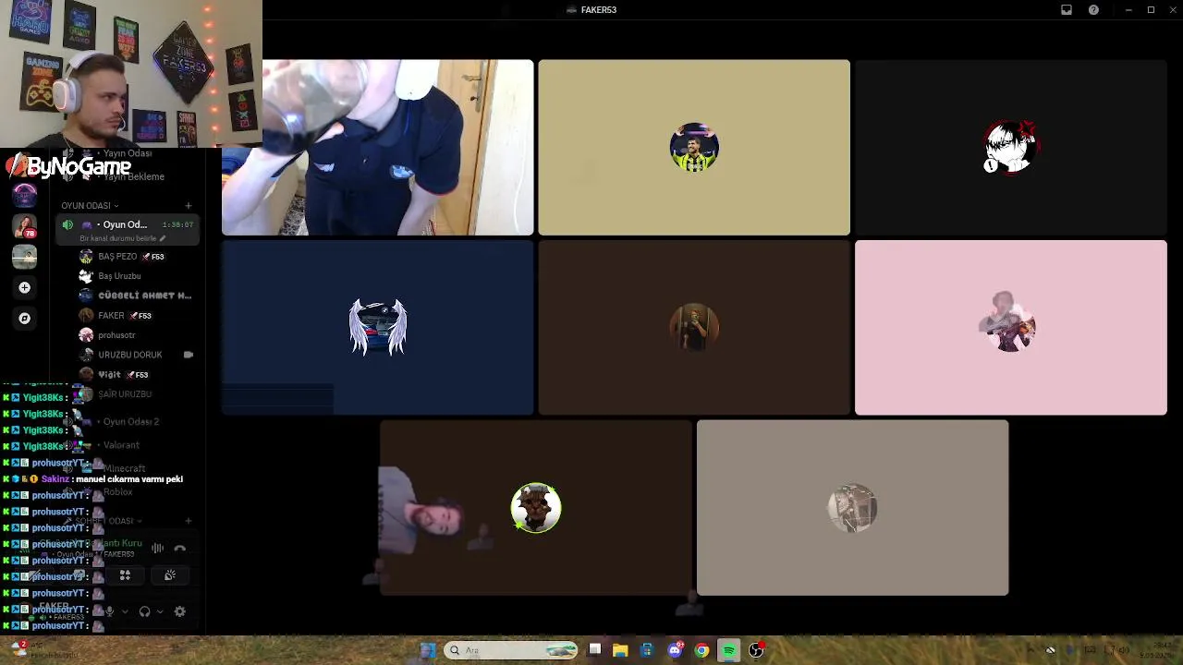
Task: Collapse the SOHBET ODASI category
Action: 104,521
